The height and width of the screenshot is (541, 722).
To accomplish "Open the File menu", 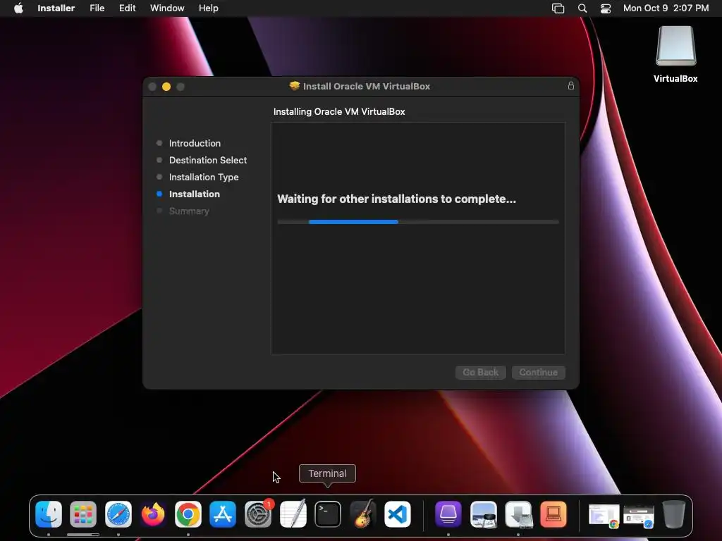I will tap(97, 8).
